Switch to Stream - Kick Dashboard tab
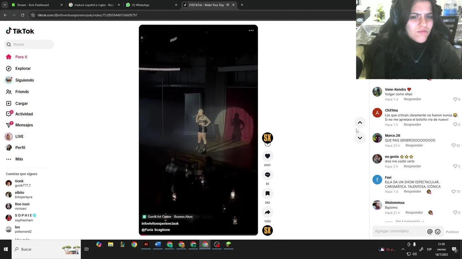This screenshot has width=462, height=259. (36, 5)
